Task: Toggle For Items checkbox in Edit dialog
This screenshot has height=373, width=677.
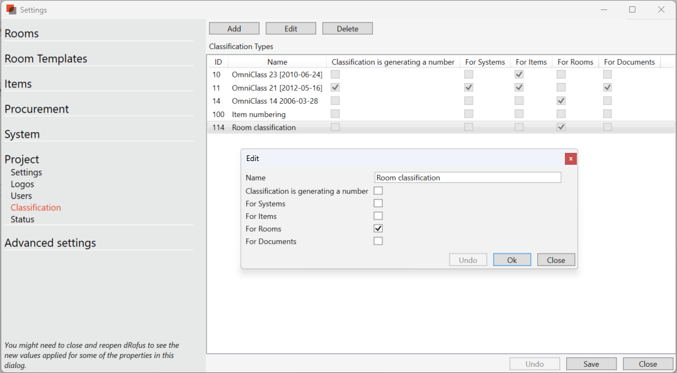Action: 378,216
